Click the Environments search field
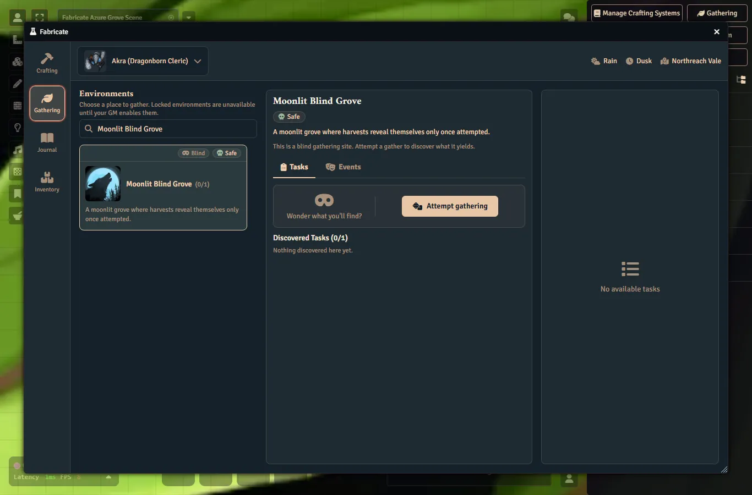Viewport: 752px width, 495px height. coord(168,129)
